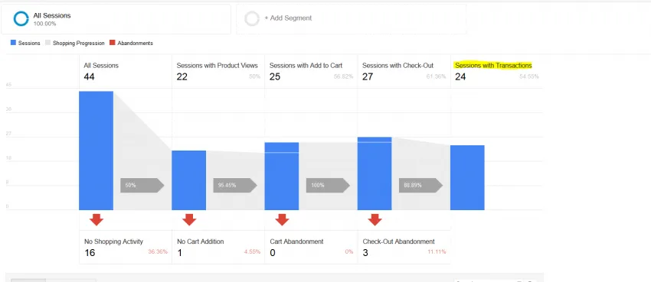Click the 100% progression arrow
The height and width of the screenshot is (282, 651).
(328, 186)
